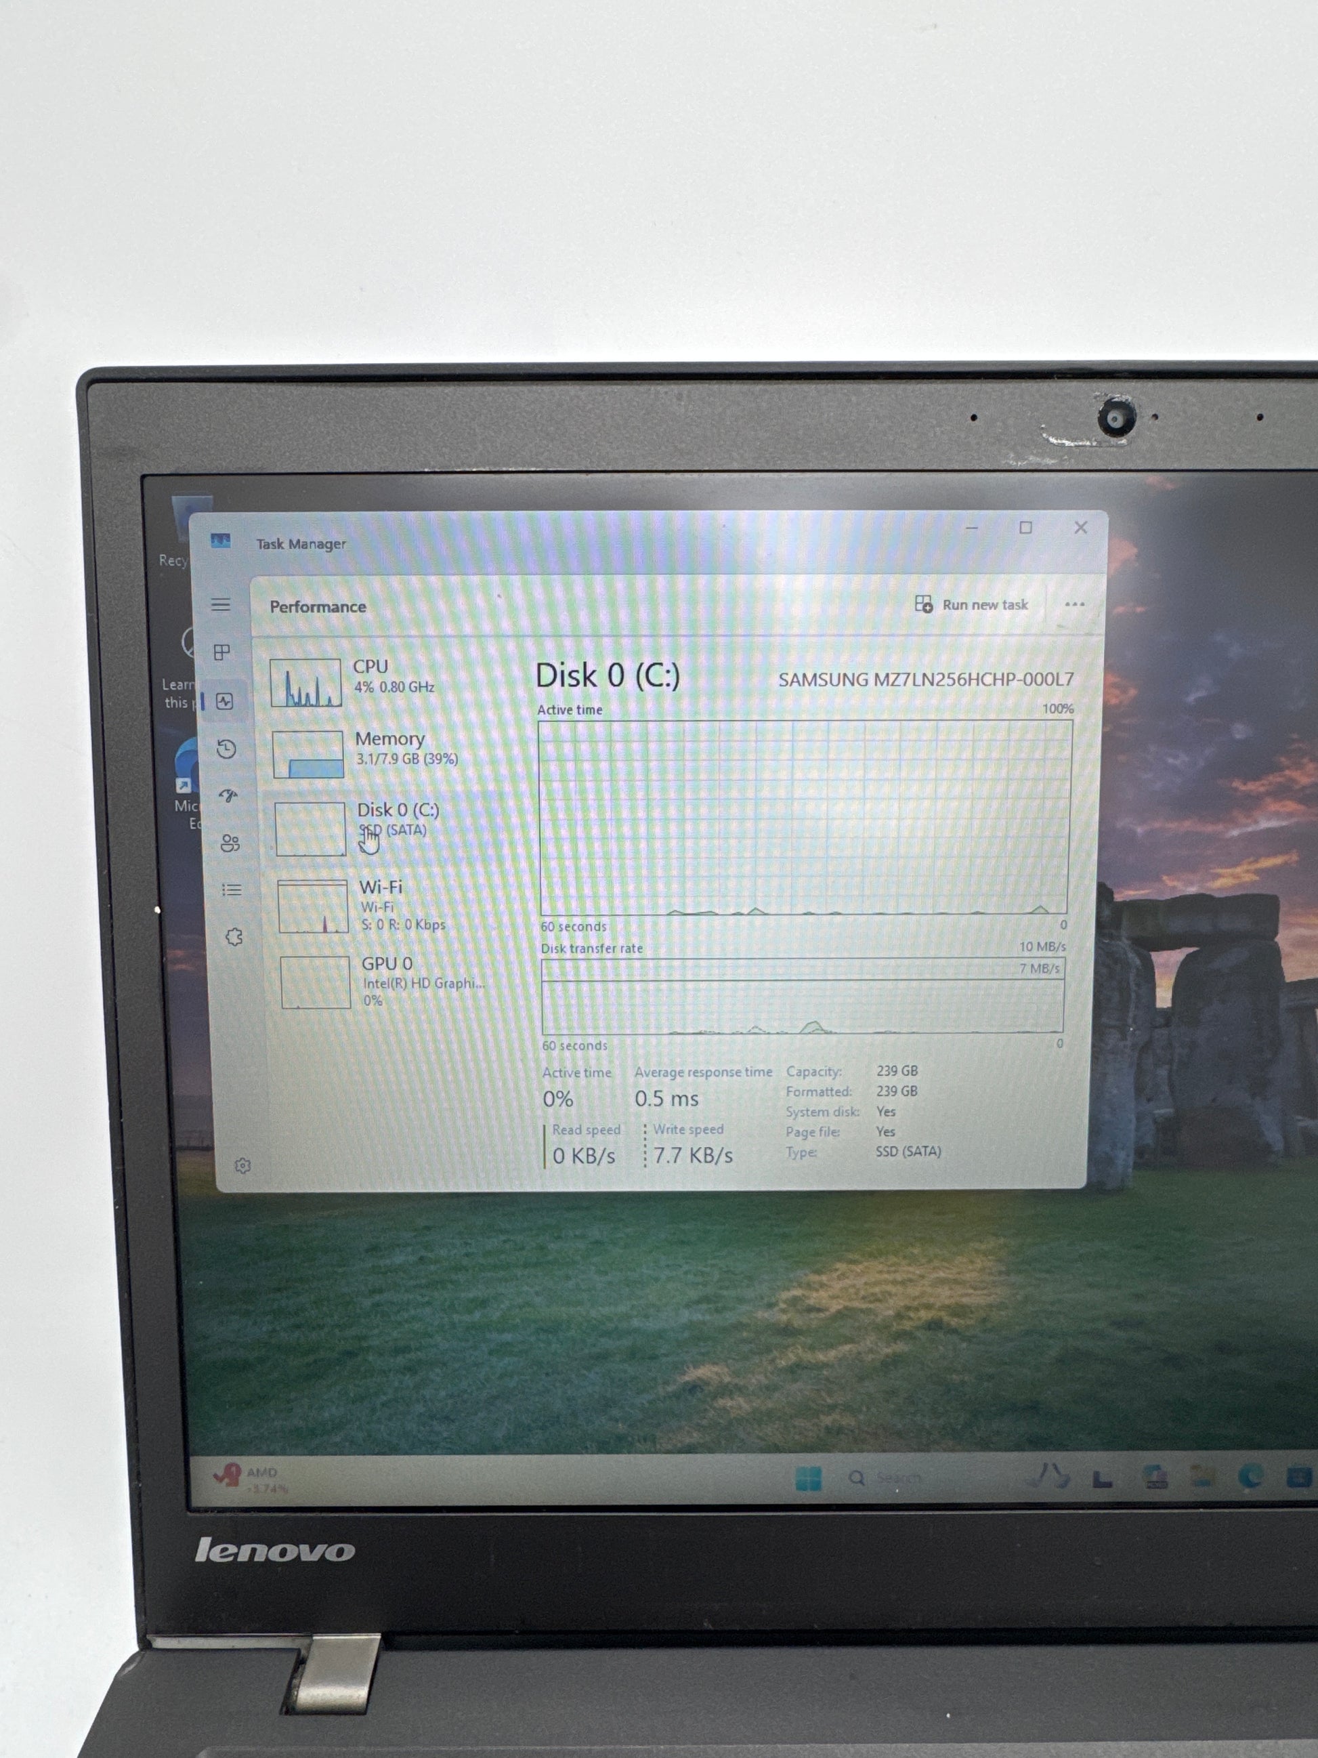The height and width of the screenshot is (1758, 1318).
Task: Open Task Manager settings gear
Action: coord(243,1166)
